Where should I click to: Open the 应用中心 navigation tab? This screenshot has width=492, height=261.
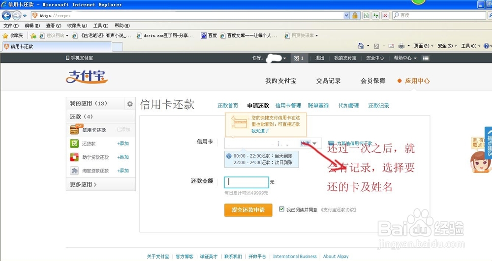pyautogui.click(x=417, y=81)
